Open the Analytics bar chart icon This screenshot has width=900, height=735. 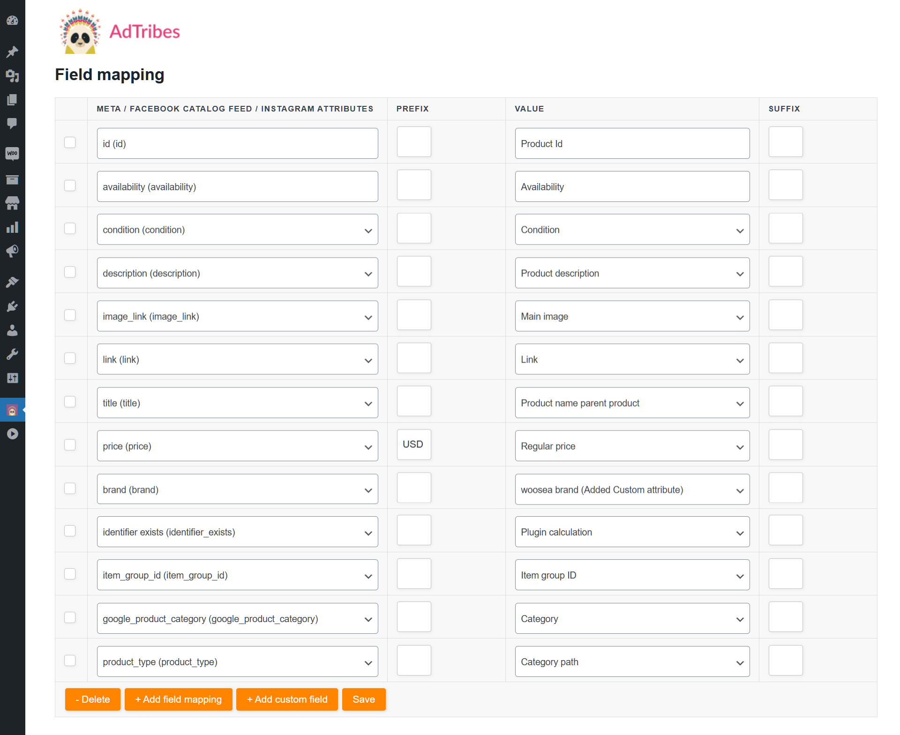pyautogui.click(x=12, y=228)
